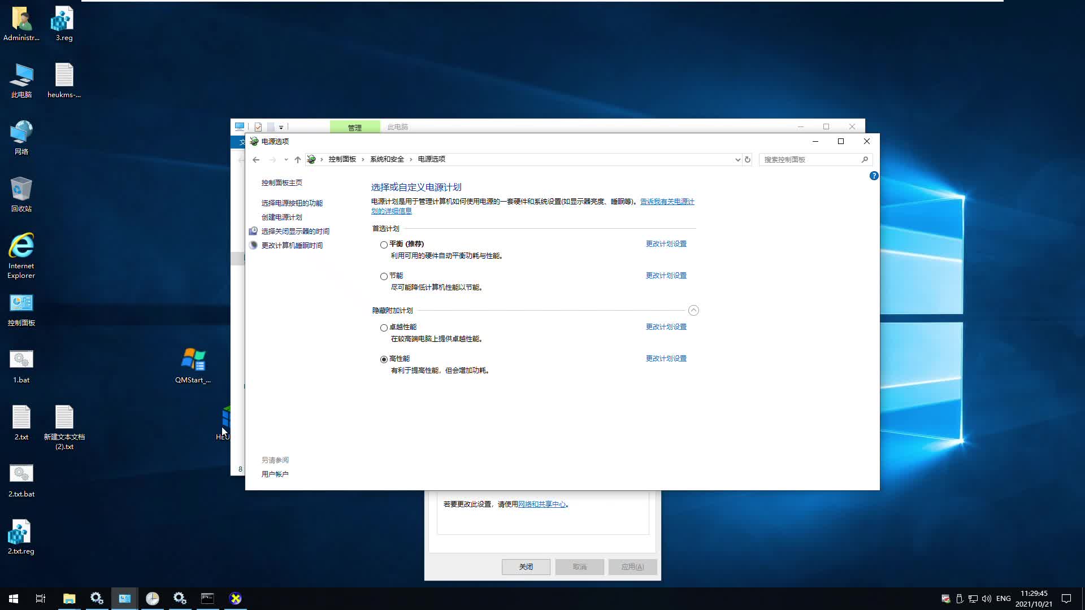Click the back navigation arrow
The height and width of the screenshot is (610, 1085).
coord(256,160)
